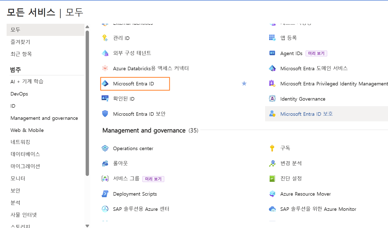Image resolution: width=388 pixels, height=228 pixels.
Task: Click the Azure Resource Mover icon
Action: tap(272, 194)
